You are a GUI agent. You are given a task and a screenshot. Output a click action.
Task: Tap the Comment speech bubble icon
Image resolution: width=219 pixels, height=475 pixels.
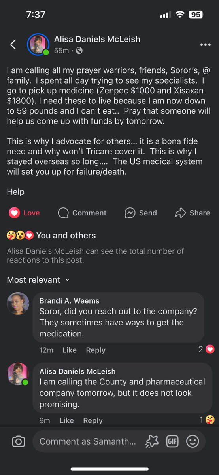(x=63, y=213)
